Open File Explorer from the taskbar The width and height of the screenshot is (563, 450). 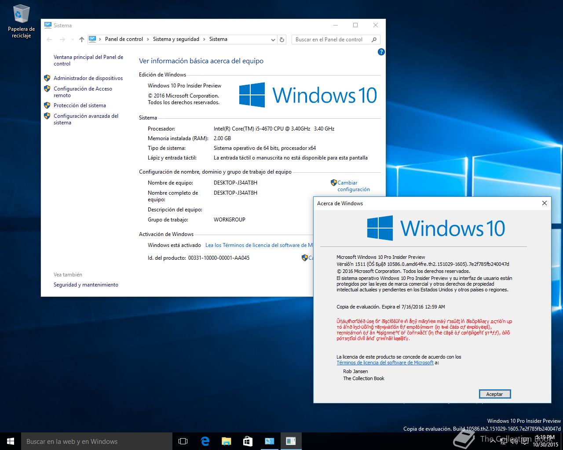pos(226,441)
